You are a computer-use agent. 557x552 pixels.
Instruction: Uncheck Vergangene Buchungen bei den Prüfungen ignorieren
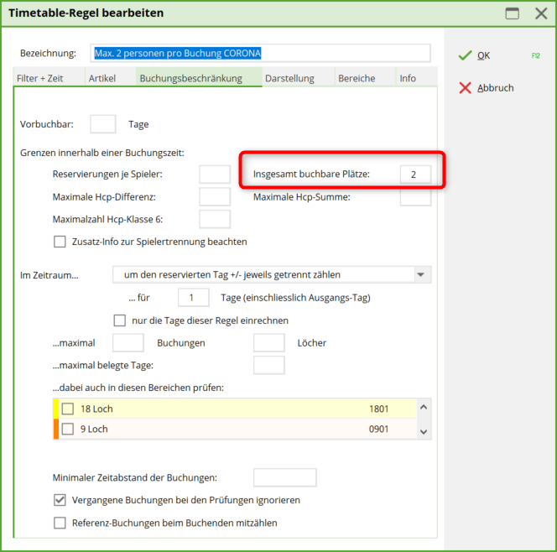pos(60,500)
